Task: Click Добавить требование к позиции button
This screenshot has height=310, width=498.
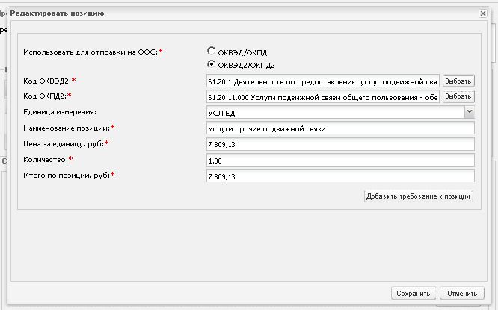Action: (x=419, y=196)
